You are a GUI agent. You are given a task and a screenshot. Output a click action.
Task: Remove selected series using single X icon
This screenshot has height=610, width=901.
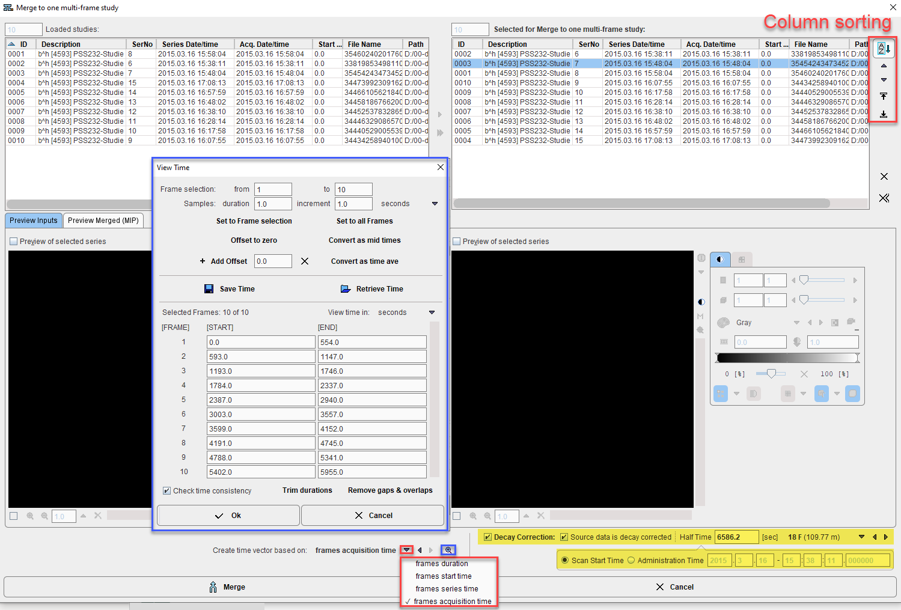pos(884,176)
